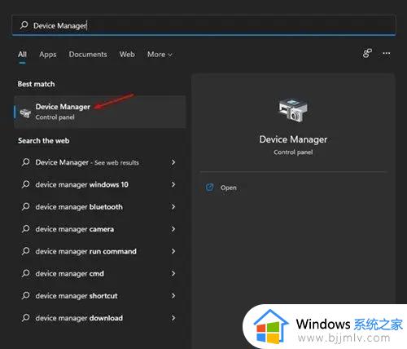Select device manager run command suggestion
407x349 pixels.
click(100, 251)
